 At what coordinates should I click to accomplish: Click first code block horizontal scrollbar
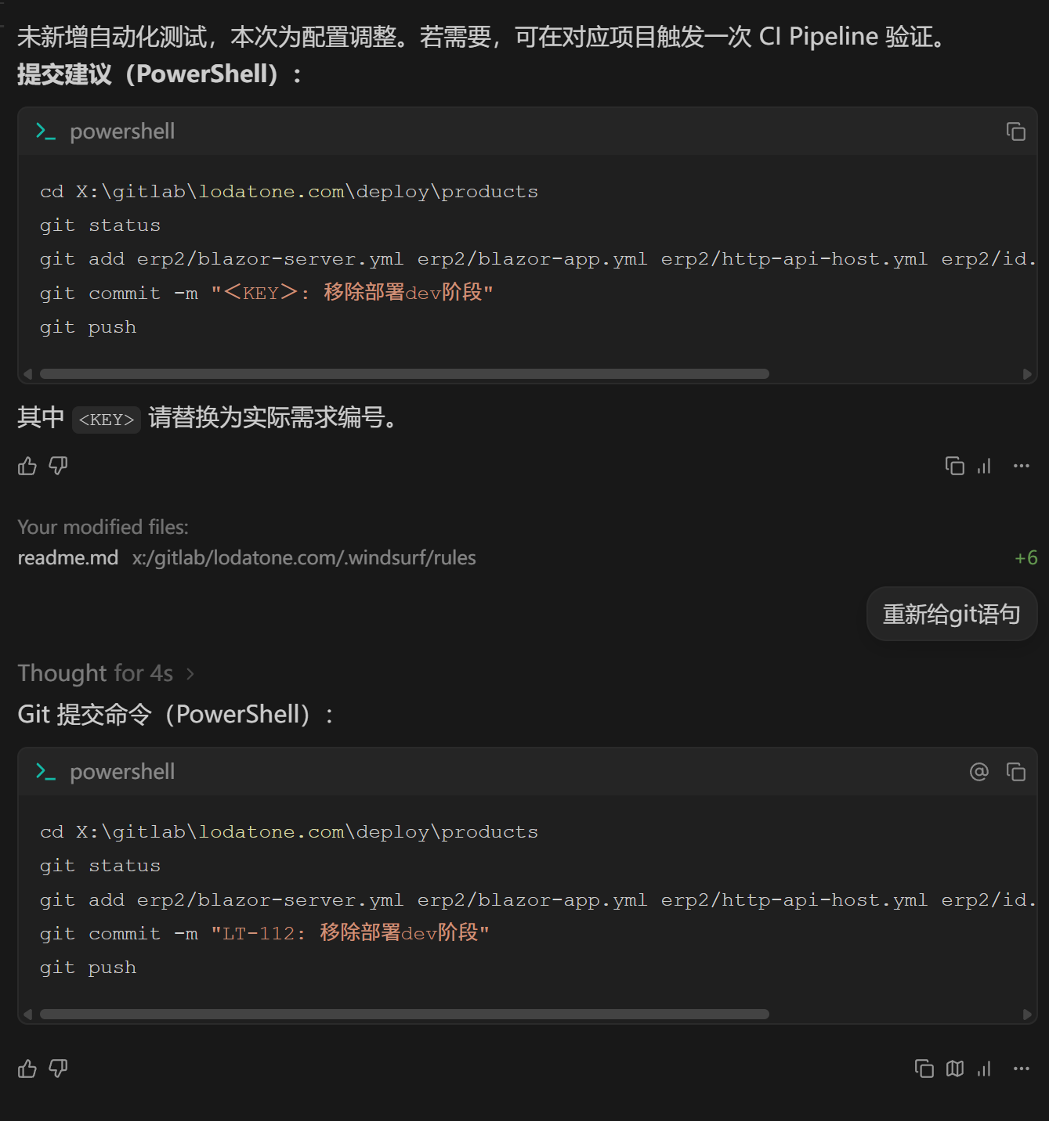404,374
